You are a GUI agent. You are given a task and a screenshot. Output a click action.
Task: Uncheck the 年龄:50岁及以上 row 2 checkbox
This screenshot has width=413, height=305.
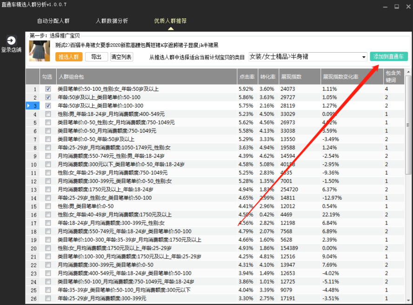[x=47, y=97]
